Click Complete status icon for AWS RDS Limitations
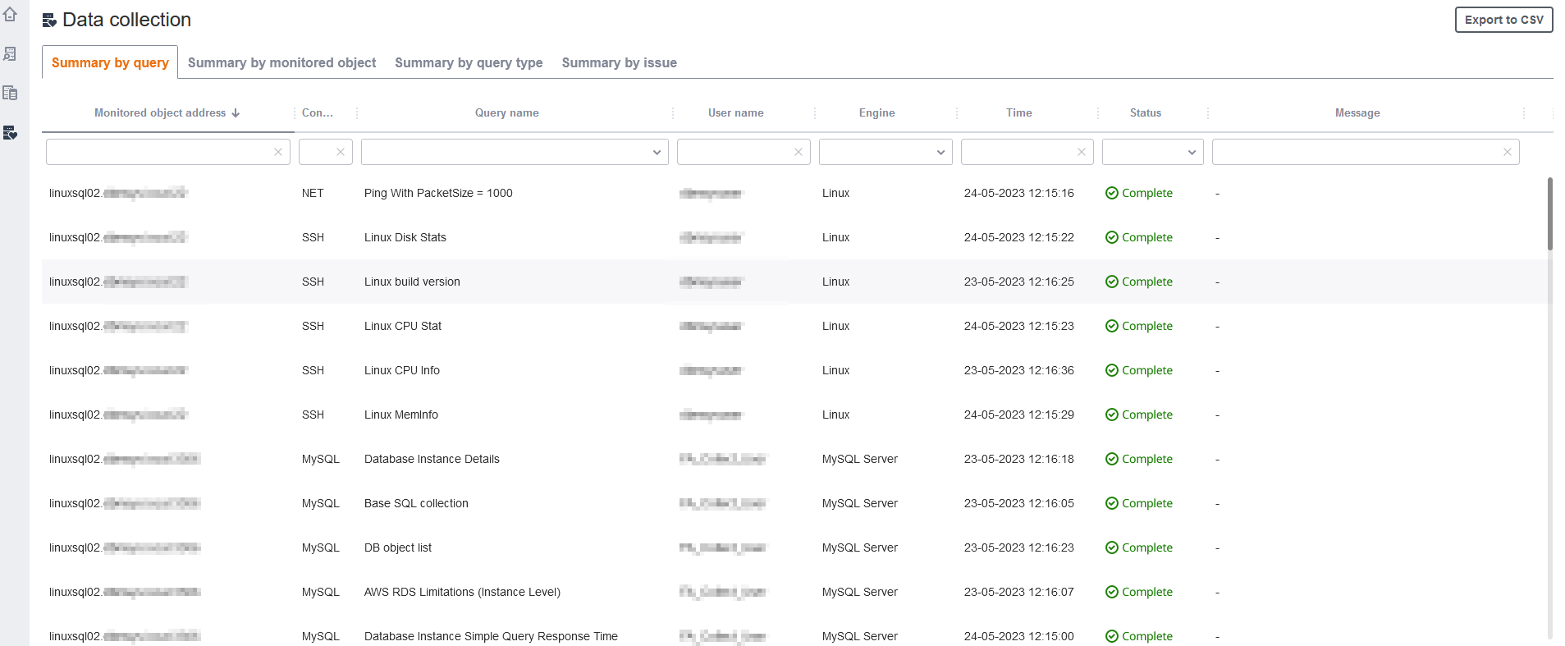The height and width of the screenshot is (646, 1565). tap(1112, 592)
